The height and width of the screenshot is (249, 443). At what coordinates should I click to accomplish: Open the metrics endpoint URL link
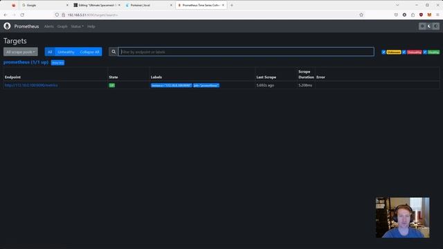(x=31, y=85)
